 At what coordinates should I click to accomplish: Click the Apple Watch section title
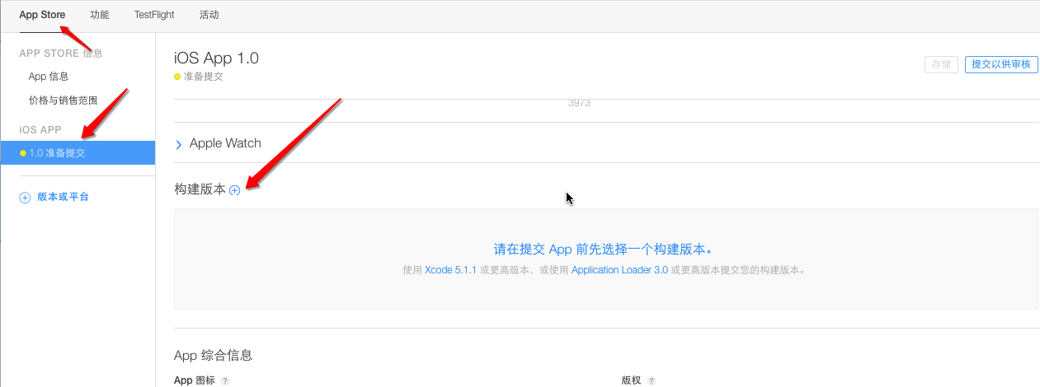coord(225,143)
